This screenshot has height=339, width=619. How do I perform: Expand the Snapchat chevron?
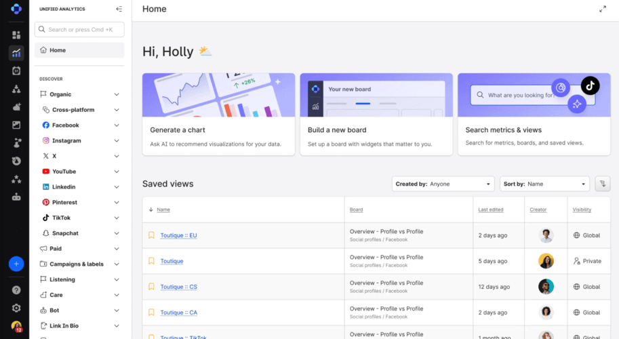[x=117, y=233]
